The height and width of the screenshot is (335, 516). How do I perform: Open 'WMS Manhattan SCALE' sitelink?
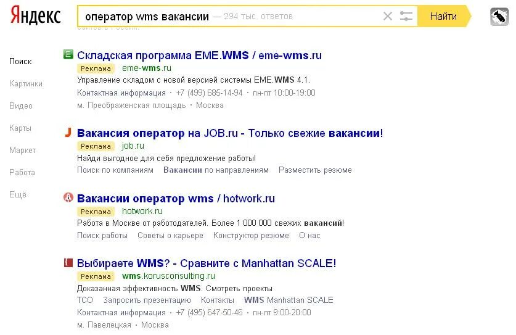[289, 300]
